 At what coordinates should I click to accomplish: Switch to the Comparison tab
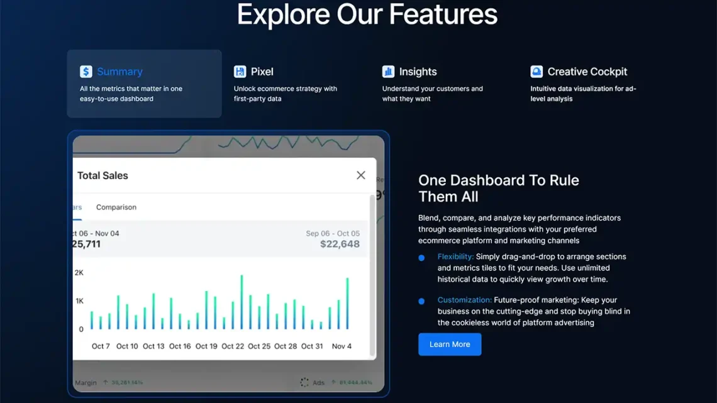point(116,207)
